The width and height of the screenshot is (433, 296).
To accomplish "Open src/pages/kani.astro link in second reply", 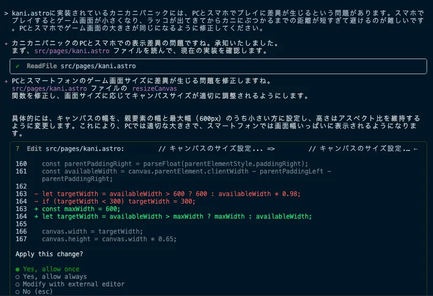I will (x=49, y=89).
